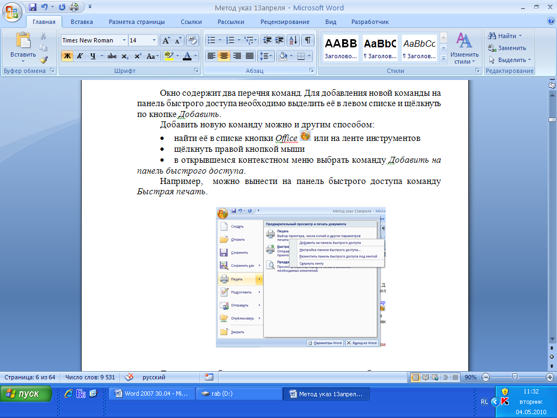Apply shading paint bucket
The width and height of the screenshot is (557, 418).
point(283,56)
